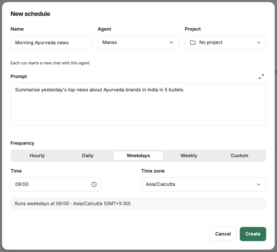Open the Project dropdown showing No project

(x=225, y=43)
